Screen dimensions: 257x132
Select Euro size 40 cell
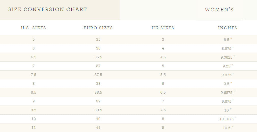tap(98, 119)
